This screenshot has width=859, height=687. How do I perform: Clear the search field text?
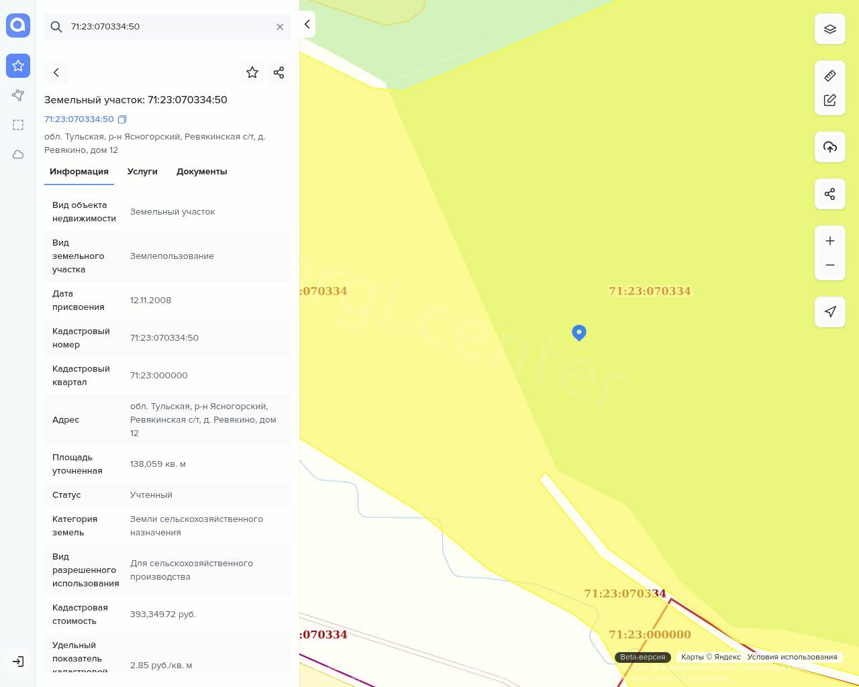[280, 27]
